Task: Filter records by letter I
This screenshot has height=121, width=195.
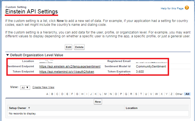Action: click(x=87, y=94)
